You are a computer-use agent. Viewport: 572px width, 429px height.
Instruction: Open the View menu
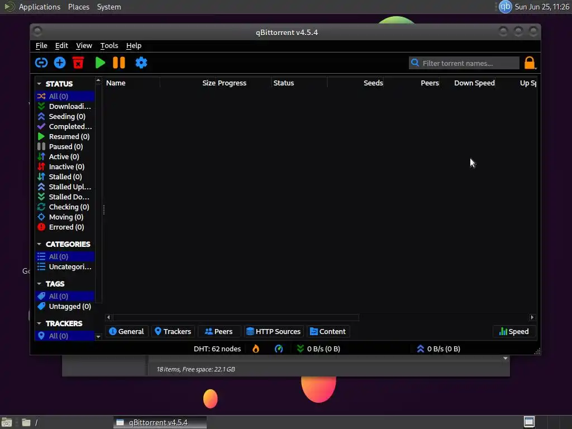pos(84,46)
